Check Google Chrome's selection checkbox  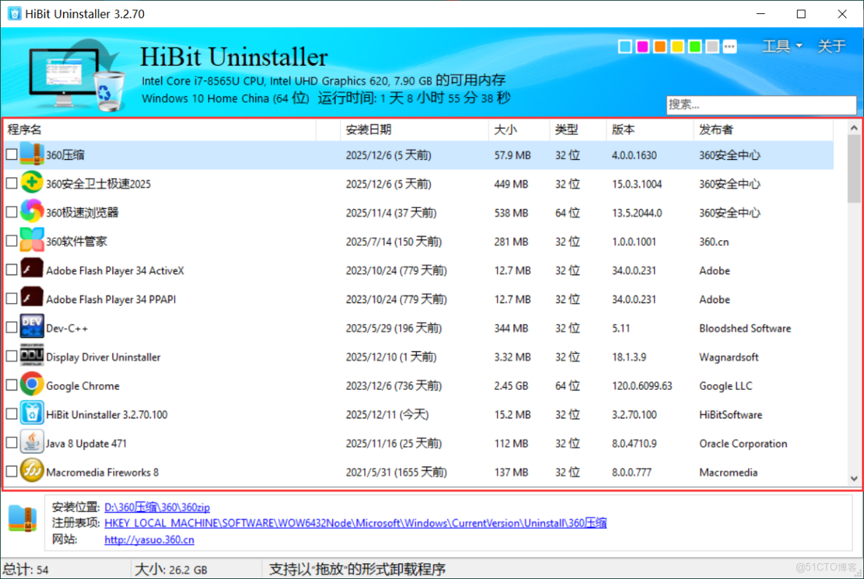coord(12,386)
